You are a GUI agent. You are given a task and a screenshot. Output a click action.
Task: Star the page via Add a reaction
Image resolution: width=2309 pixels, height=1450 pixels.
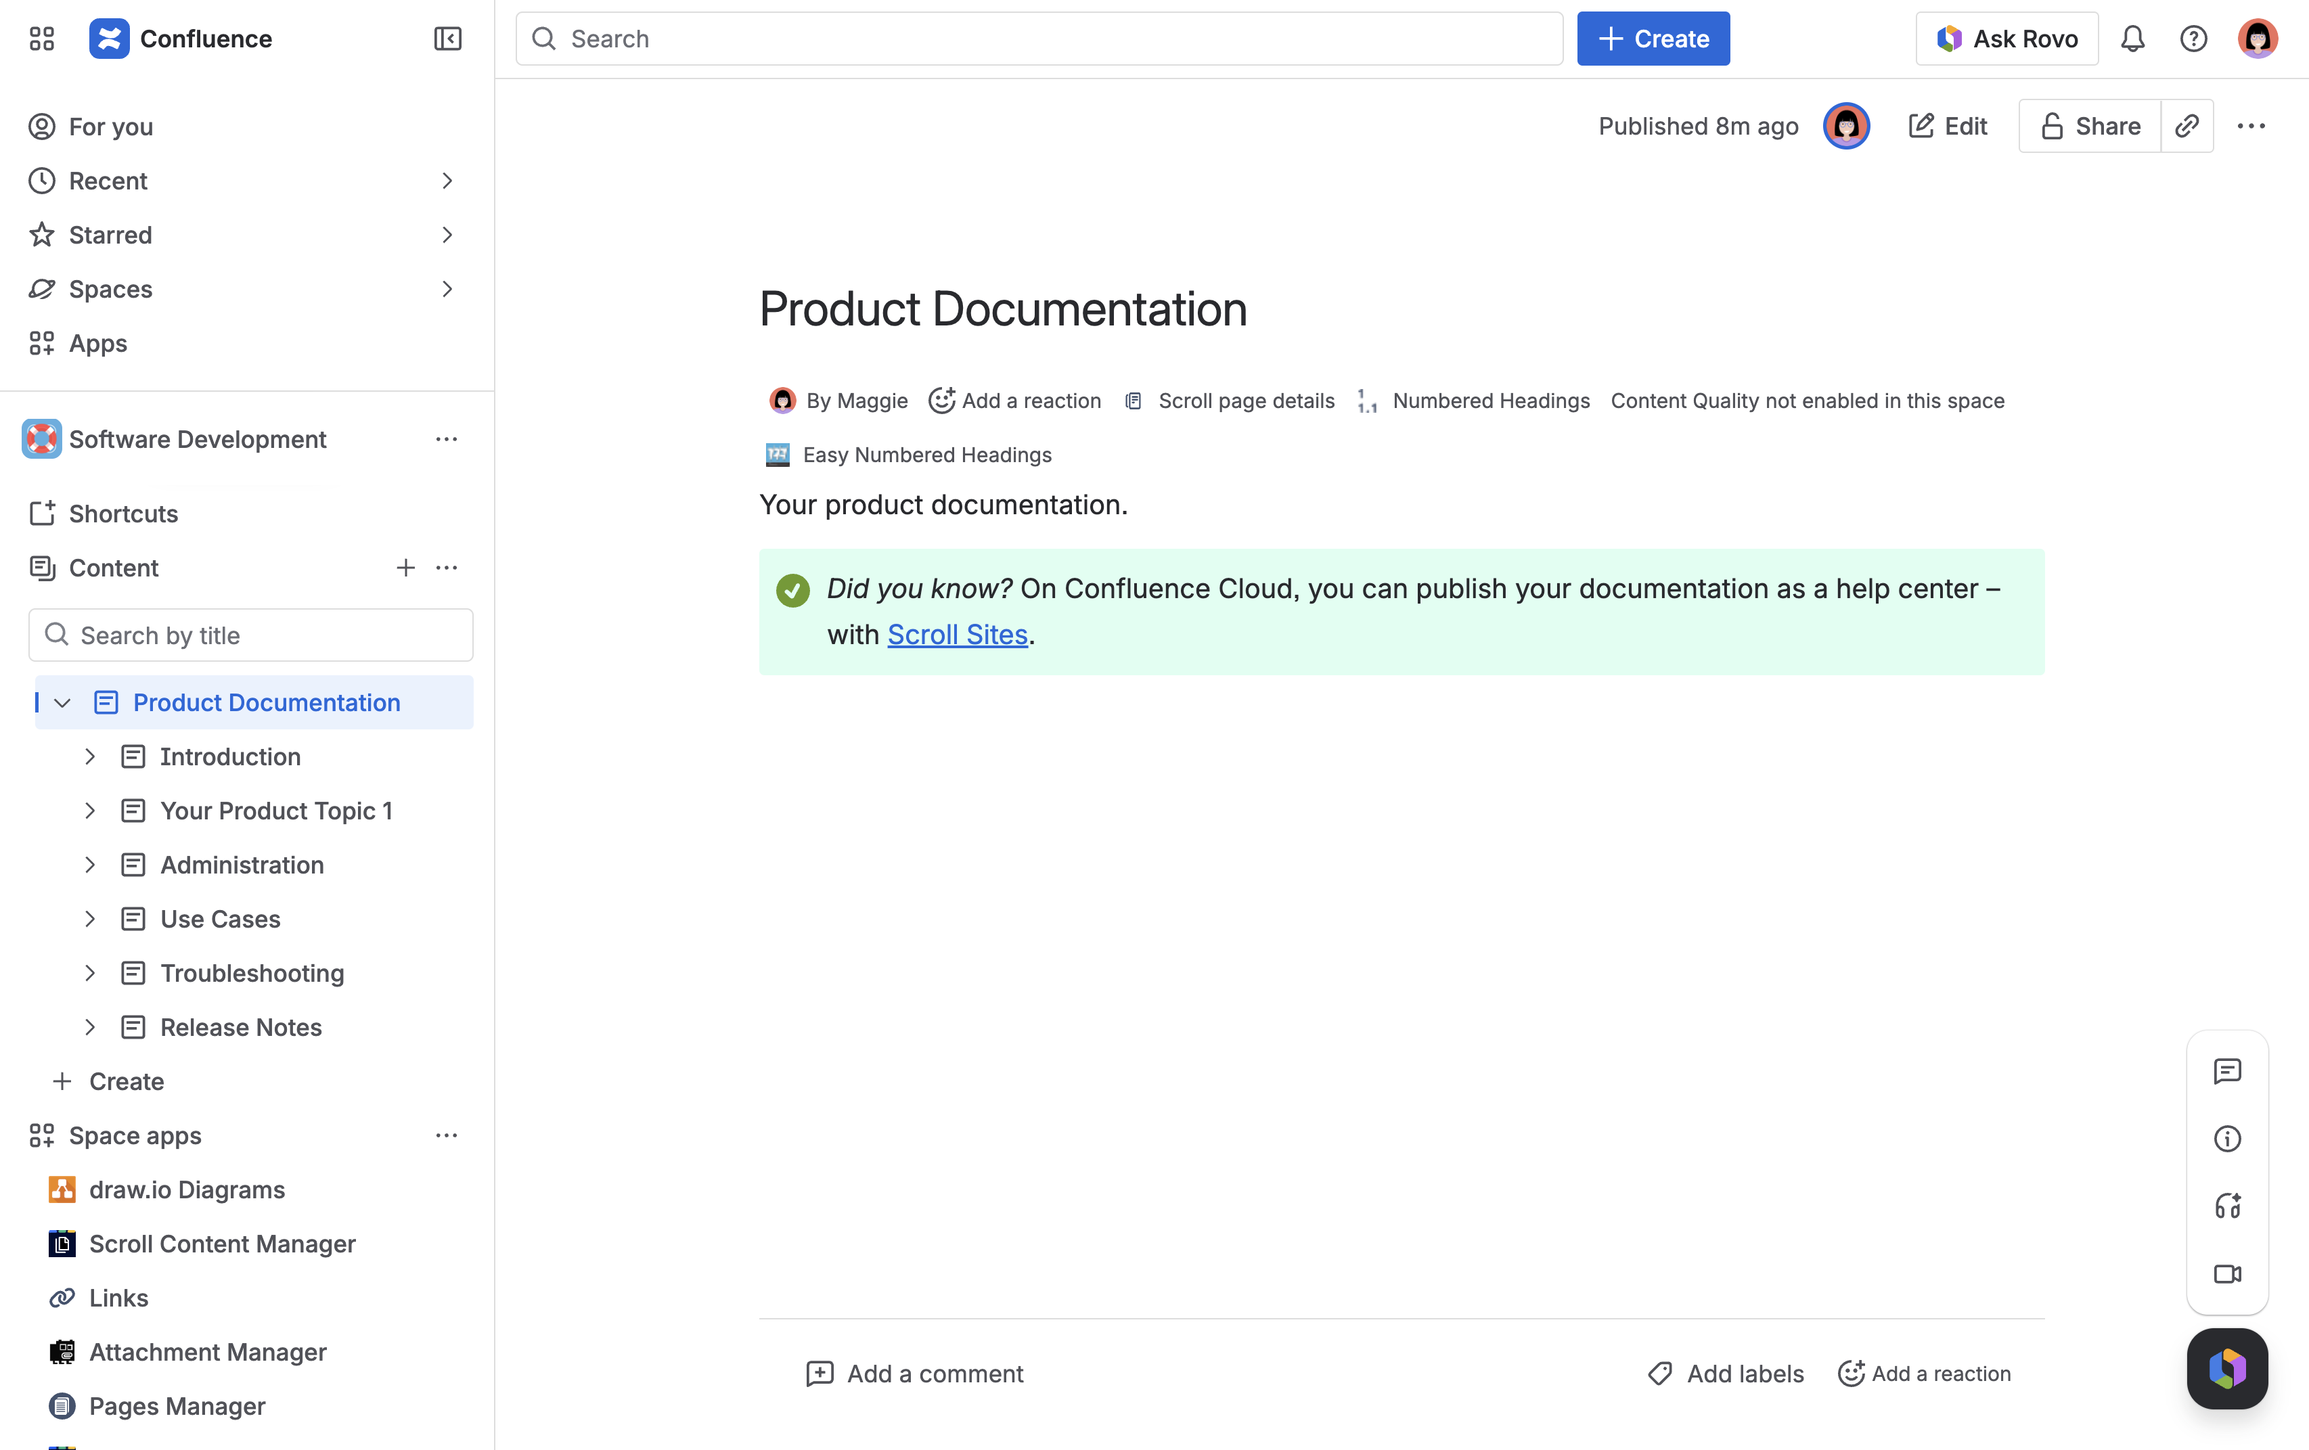(x=1014, y=401)
